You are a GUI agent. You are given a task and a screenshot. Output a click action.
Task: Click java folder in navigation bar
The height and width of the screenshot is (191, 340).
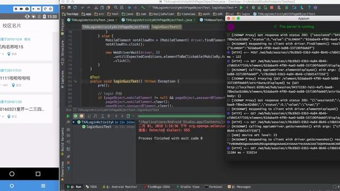[x=127, y=14]
